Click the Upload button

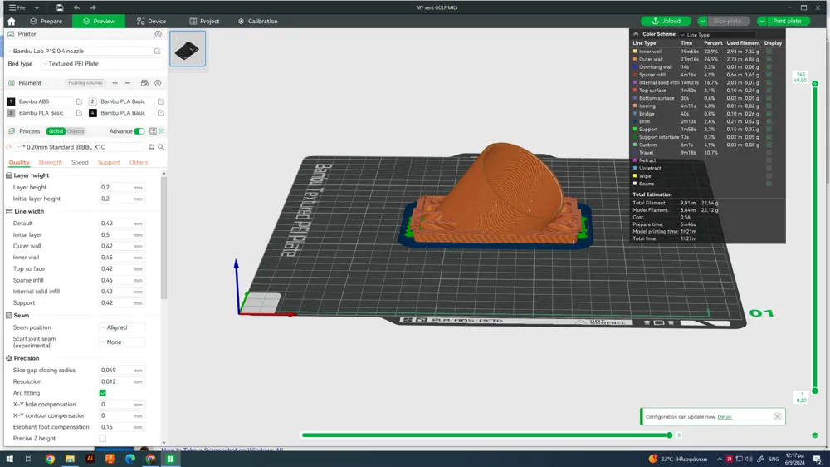pyautogui.click(x=666, y=22)
